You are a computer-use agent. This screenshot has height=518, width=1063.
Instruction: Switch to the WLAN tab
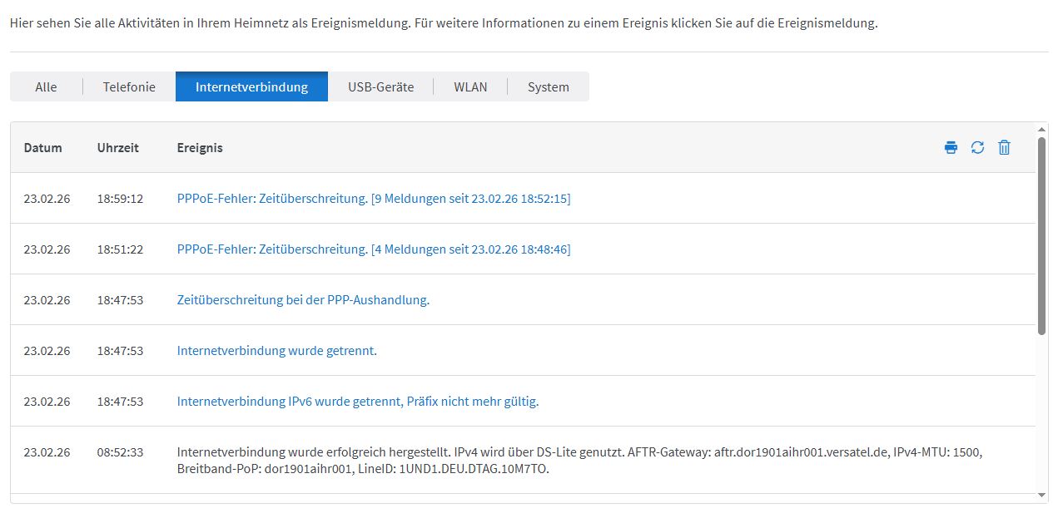[470, 86]
